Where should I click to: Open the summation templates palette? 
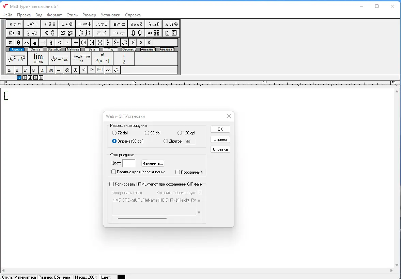pos(67,33)
